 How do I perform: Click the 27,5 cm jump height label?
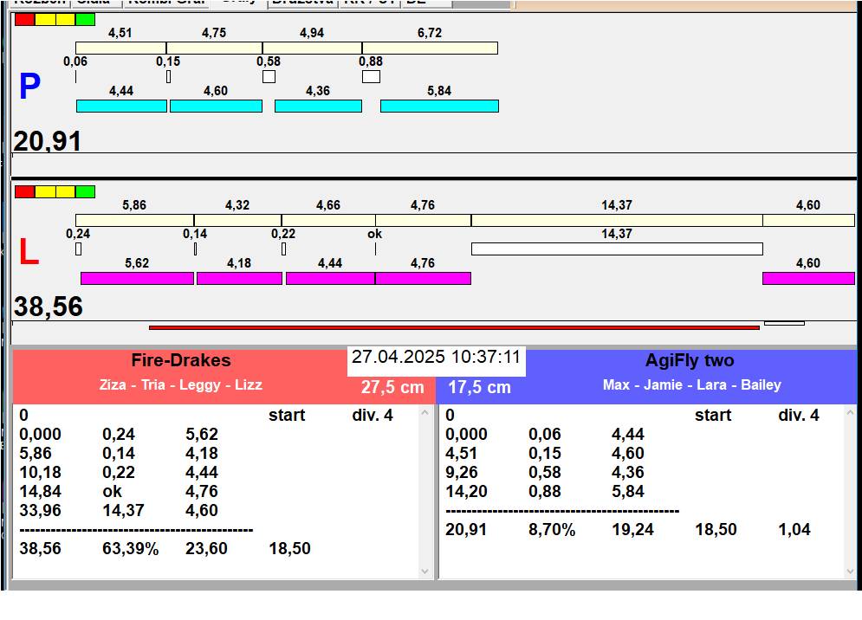pos(392,387)
